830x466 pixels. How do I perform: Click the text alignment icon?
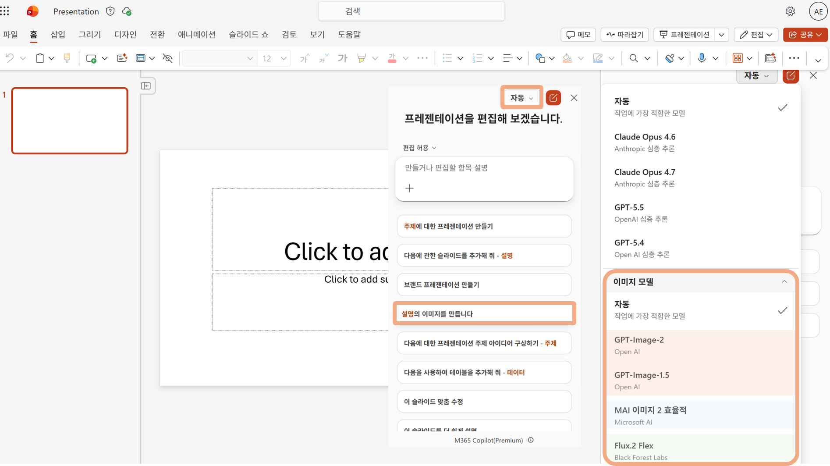click(x=507, y=58)
